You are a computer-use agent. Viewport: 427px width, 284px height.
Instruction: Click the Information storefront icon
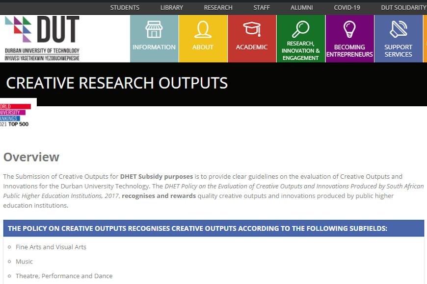coord(154,29)
